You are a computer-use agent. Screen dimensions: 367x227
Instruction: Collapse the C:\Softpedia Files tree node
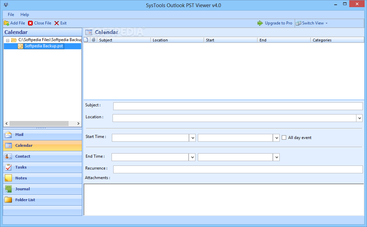pos(8,40)
